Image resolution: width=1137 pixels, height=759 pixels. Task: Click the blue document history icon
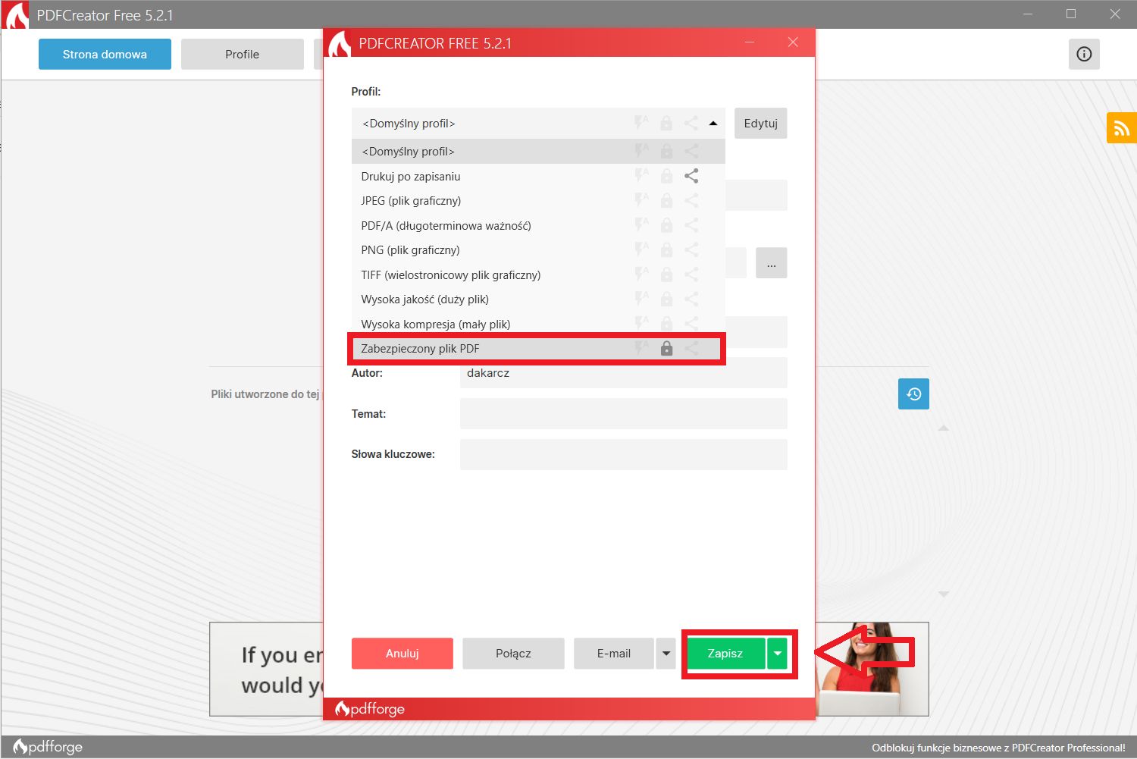913,394
